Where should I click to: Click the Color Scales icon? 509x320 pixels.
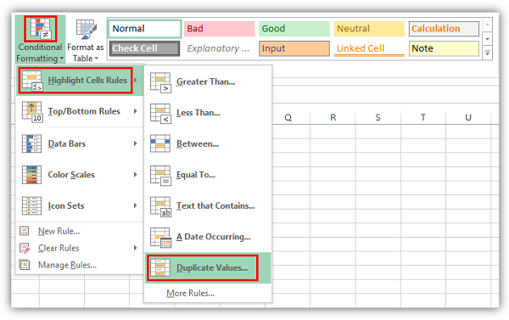coord(31,175)
